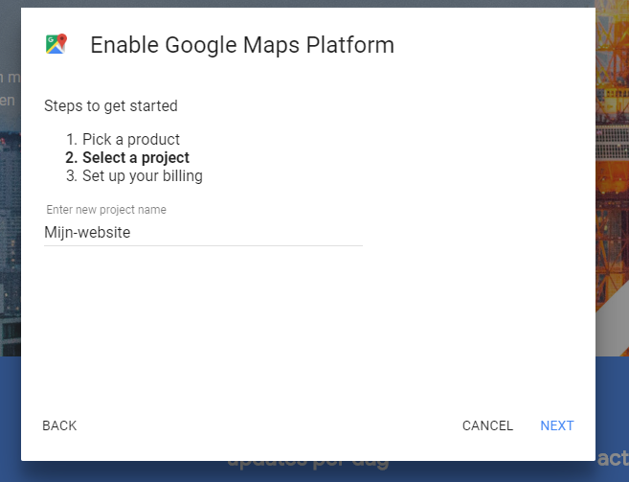Click the 'Enter new project name' label
The image size is (629, 482).
point(106,210)
